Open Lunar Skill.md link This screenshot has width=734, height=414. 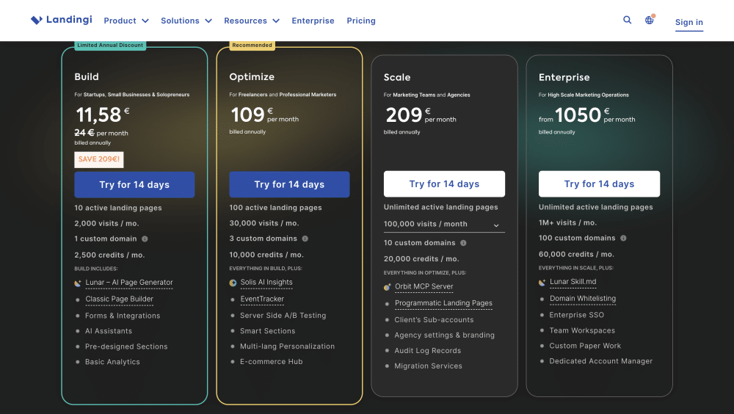pos(573,281)
